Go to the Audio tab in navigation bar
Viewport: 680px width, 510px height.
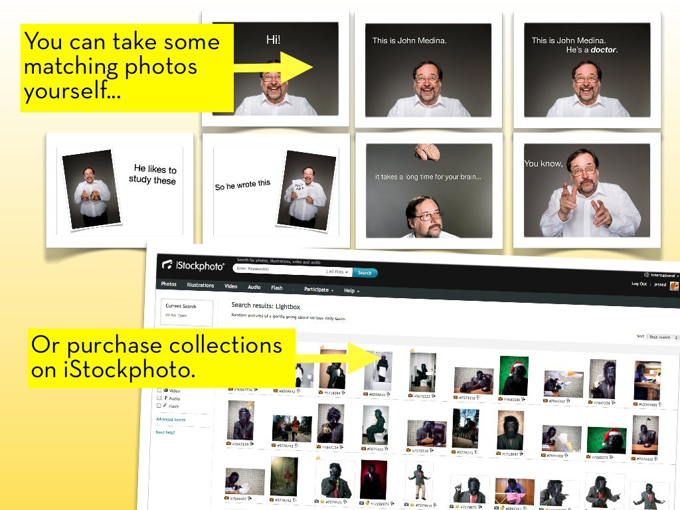pyautogui.click(x=254, y=287)
